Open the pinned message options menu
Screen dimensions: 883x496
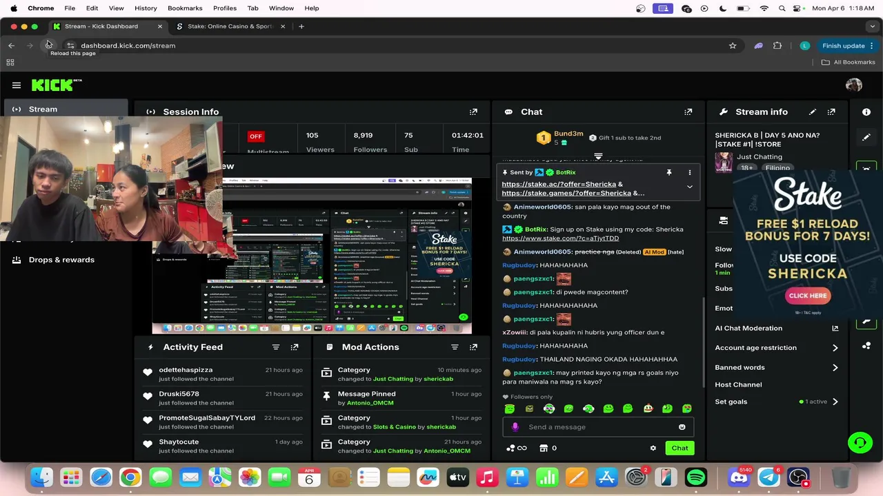[x=689, y=172]
